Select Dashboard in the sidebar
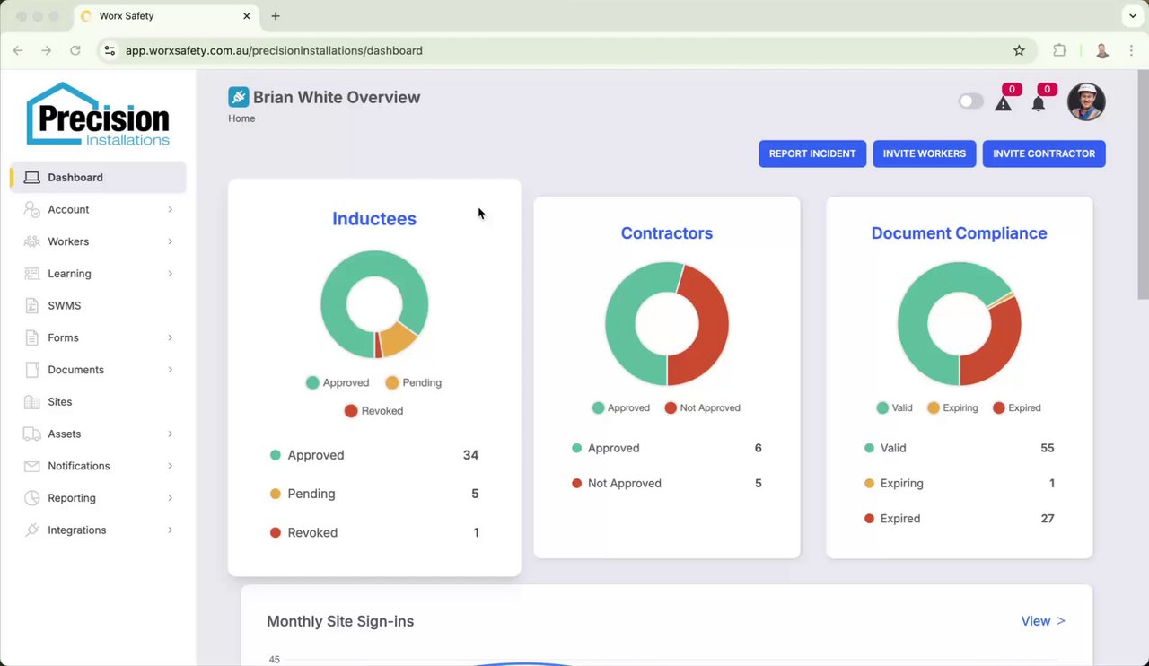The image size is (1149, 666). 98,178
